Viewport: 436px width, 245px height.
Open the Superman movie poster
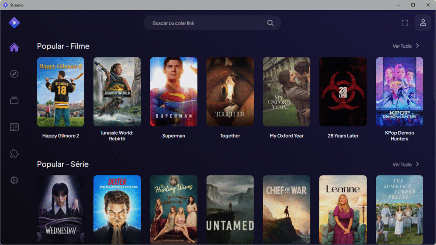click(x=174, y=92)
